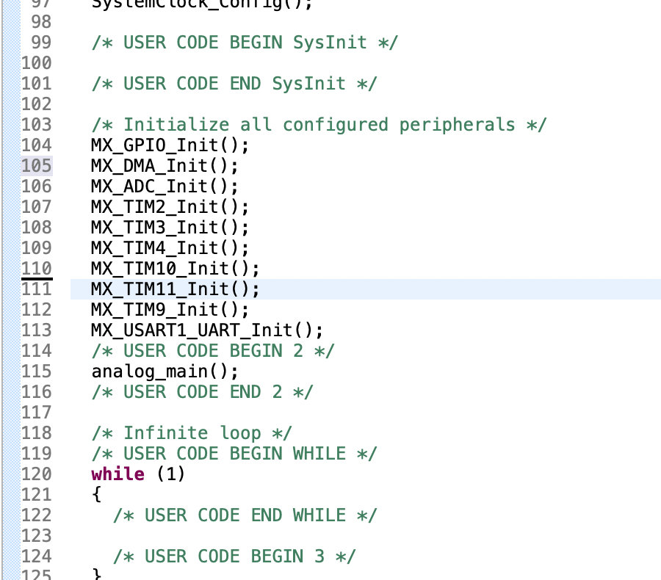Click the analog_main(); call

165,371
